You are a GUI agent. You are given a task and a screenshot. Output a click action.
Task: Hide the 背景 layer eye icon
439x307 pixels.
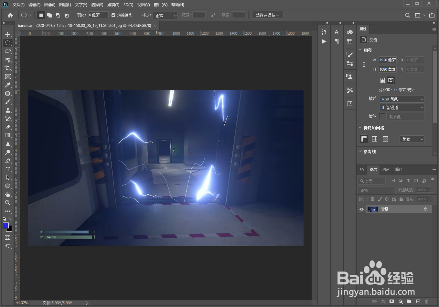[361, 209]
